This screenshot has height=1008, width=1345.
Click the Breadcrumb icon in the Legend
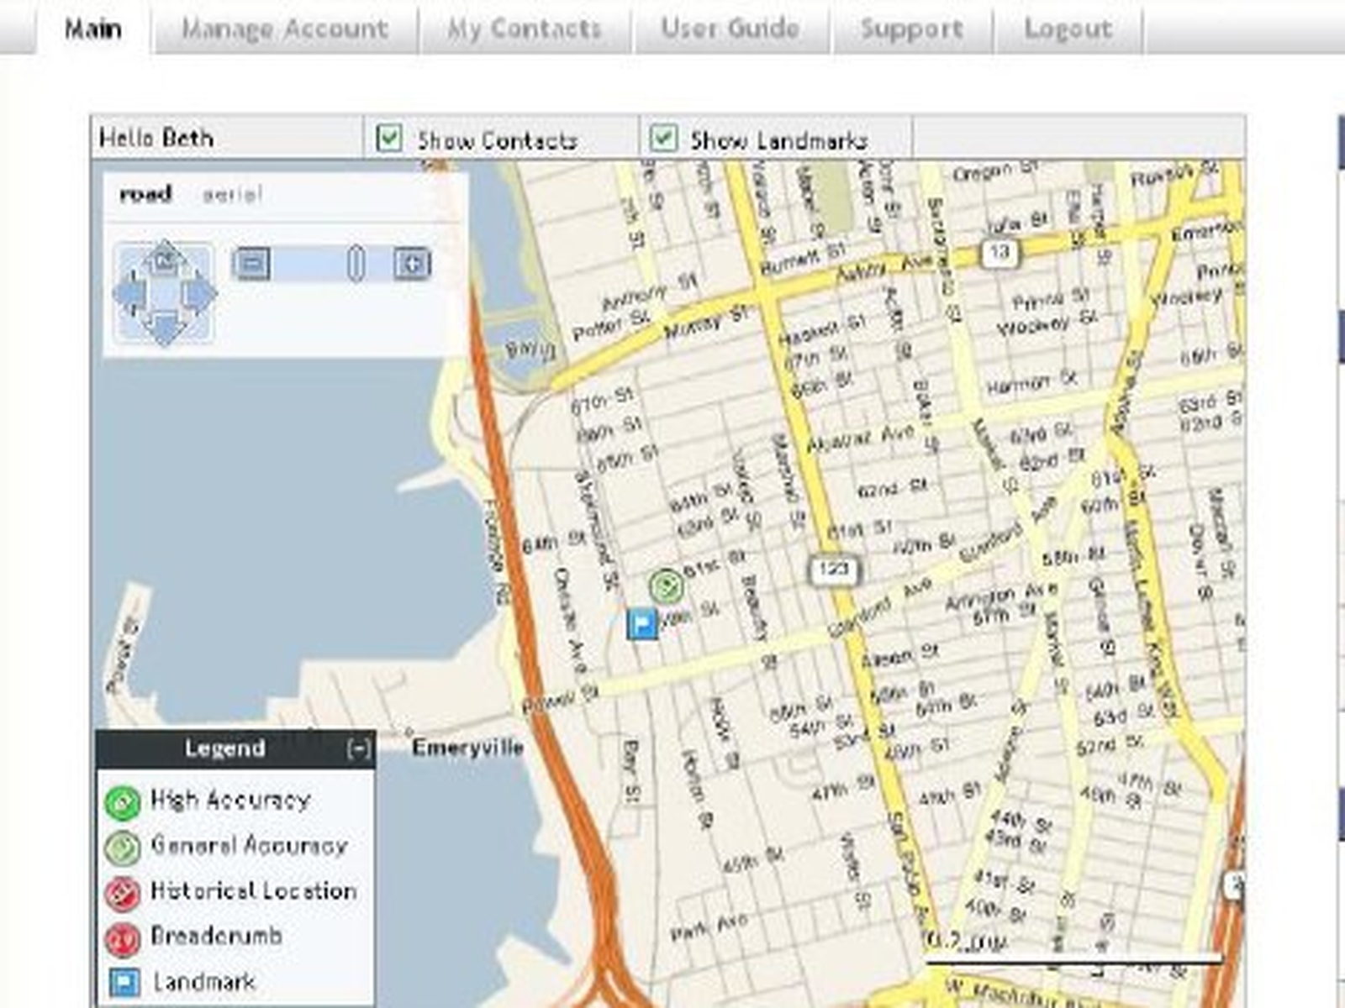123,937
